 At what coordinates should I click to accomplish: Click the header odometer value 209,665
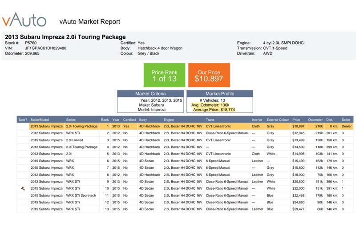(32, 53)
